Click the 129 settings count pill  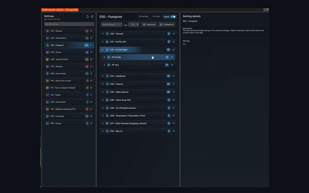(143, 17)
